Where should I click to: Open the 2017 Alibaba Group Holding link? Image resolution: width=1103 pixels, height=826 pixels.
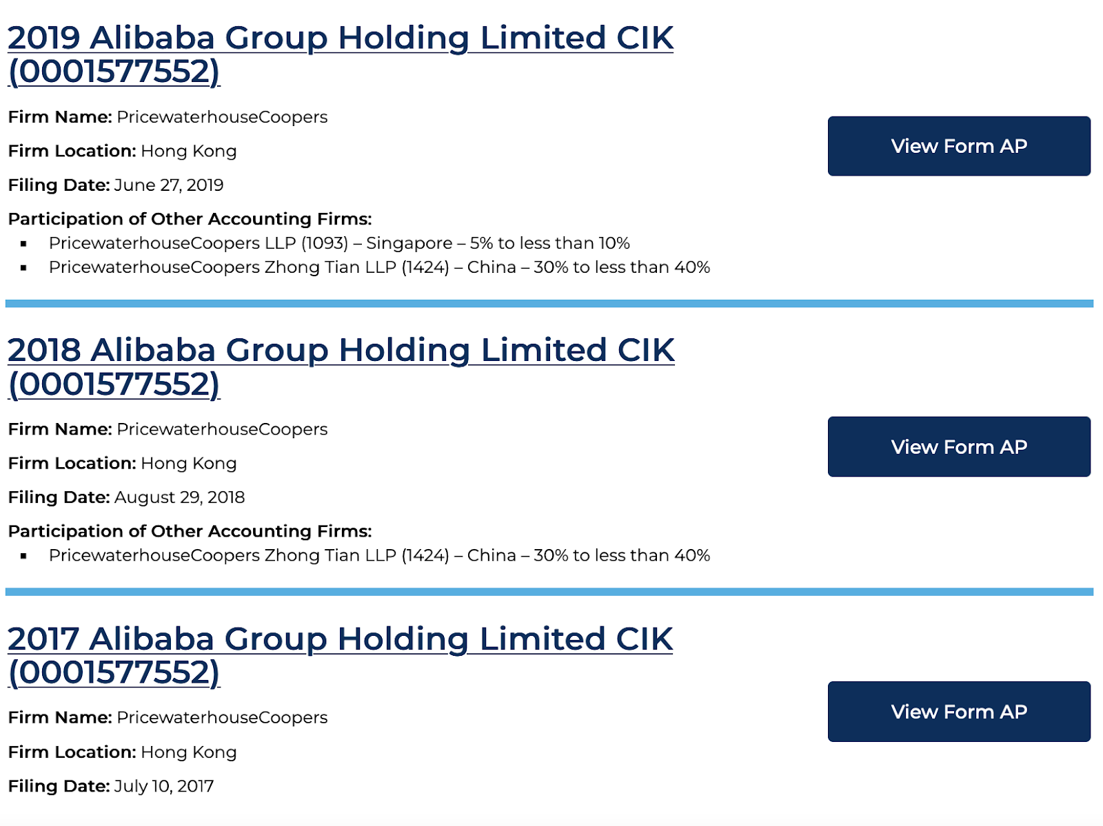pyautogui.click(x=340, y=639)
